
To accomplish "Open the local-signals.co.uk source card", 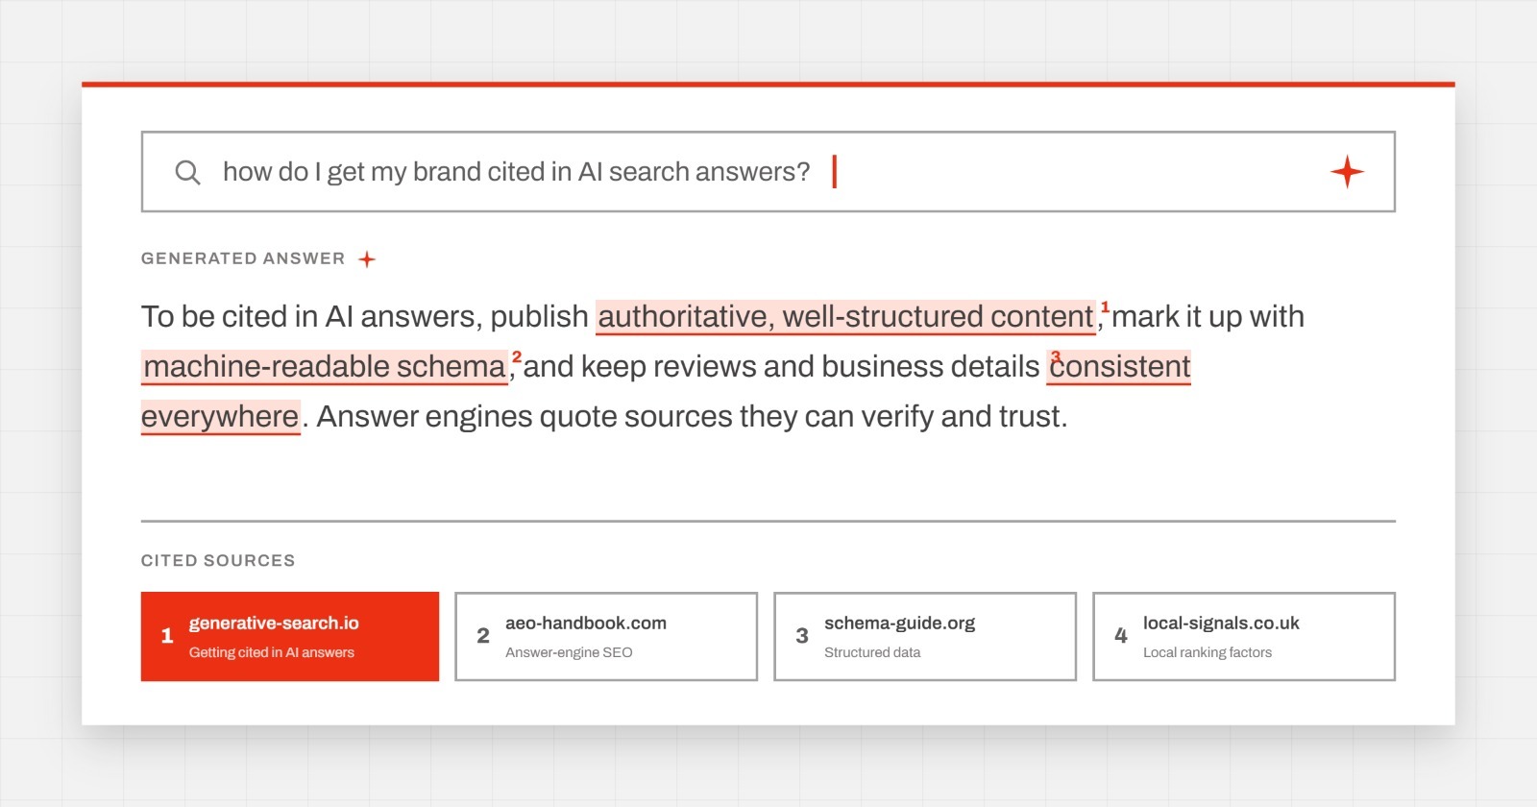I will (1244, 636).
